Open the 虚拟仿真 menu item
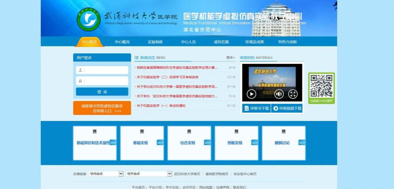Viewport: 394px width, 189px height. tap(221, 42)
